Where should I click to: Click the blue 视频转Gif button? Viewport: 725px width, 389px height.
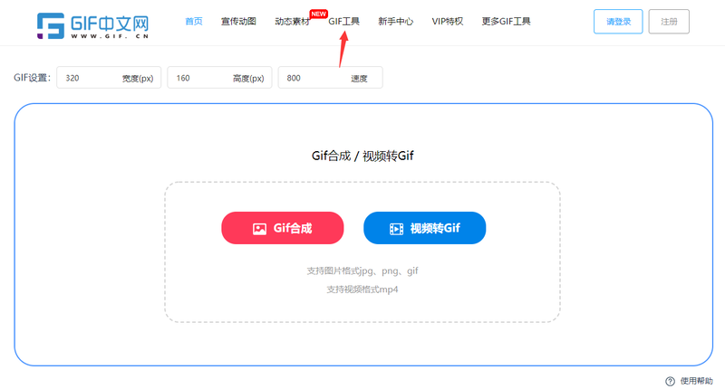click(x=424, y=229)
